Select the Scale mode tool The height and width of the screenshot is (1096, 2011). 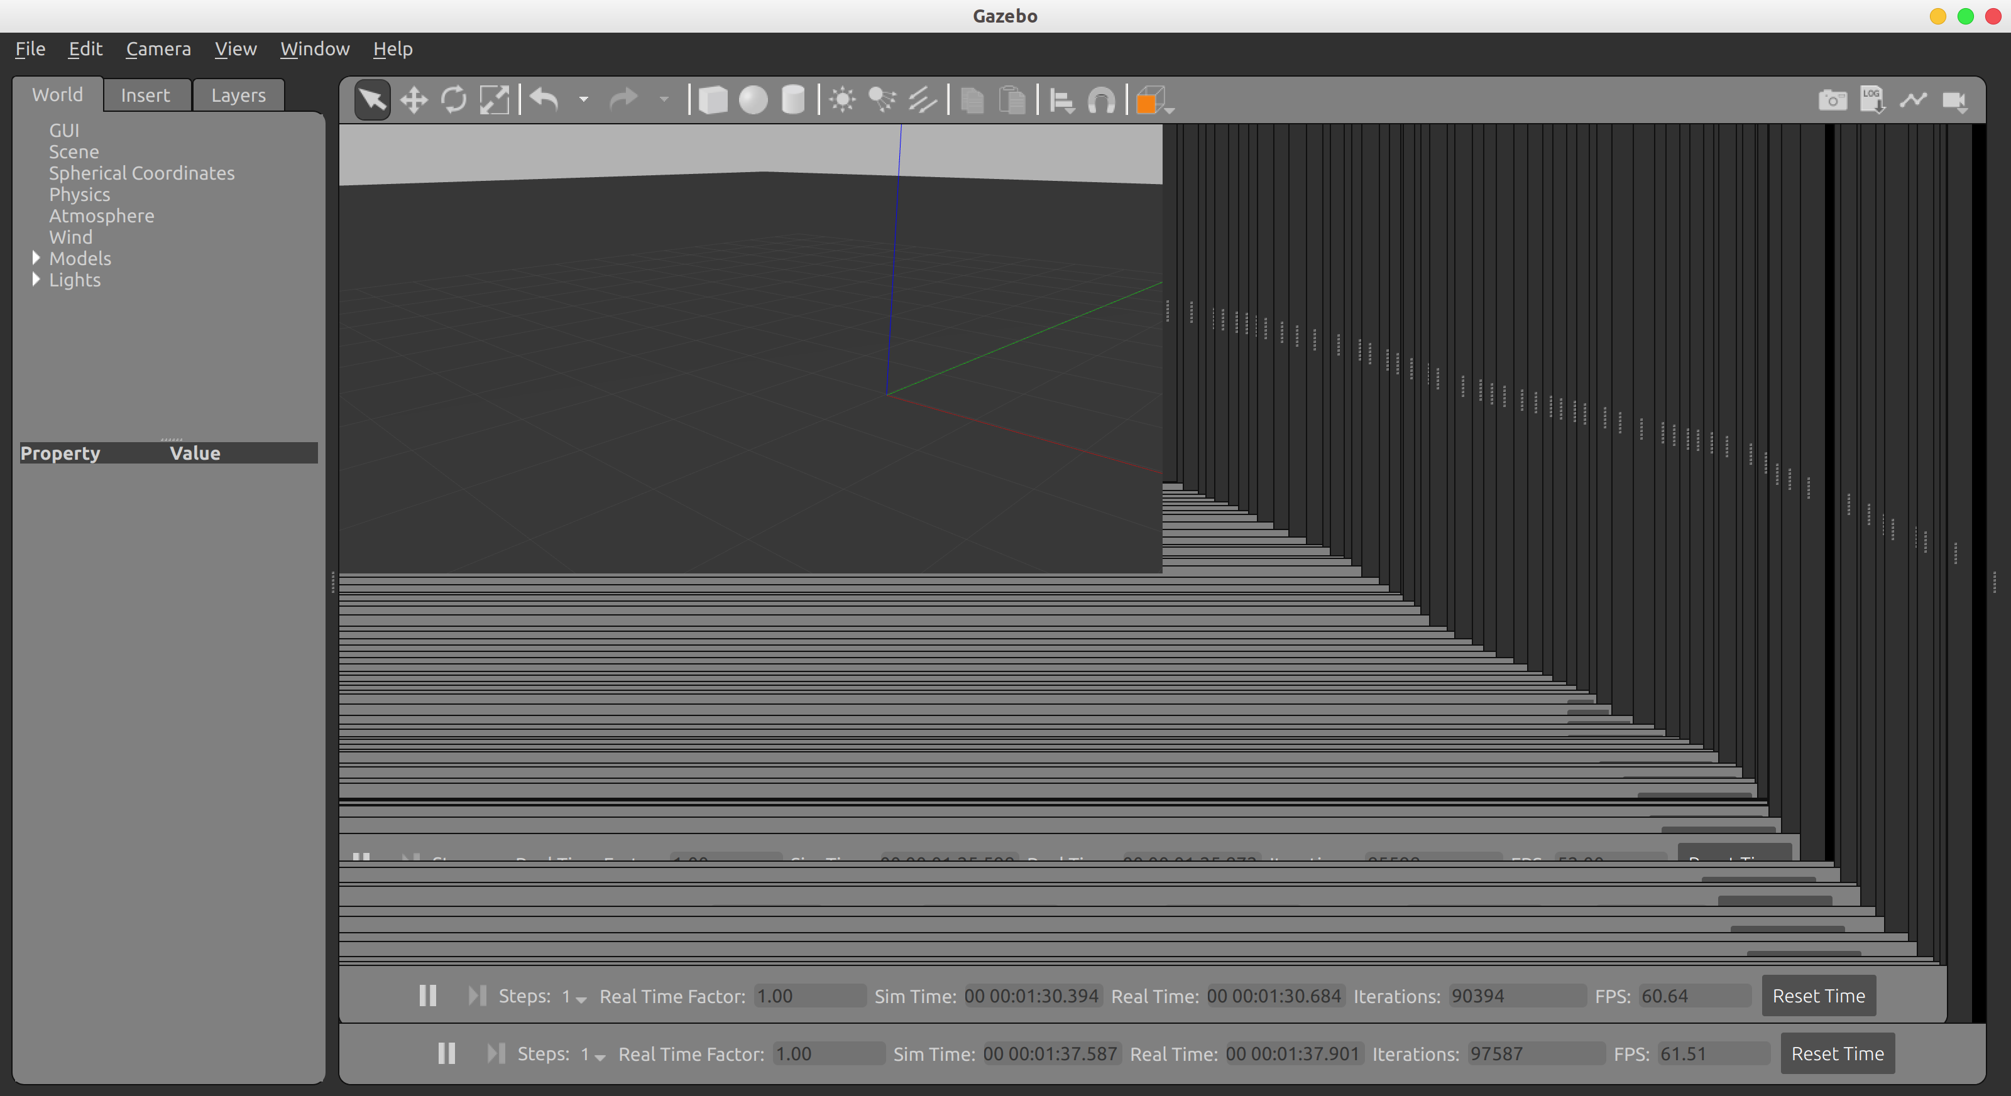pos(493,100)
